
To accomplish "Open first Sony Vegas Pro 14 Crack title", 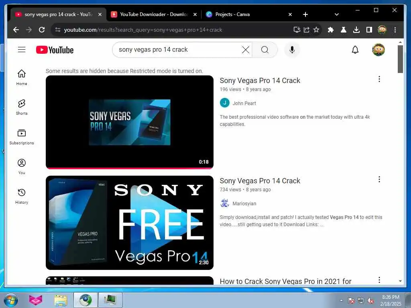I will 260,80.
